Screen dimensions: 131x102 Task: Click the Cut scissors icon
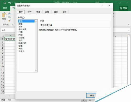tap(9, 13)
